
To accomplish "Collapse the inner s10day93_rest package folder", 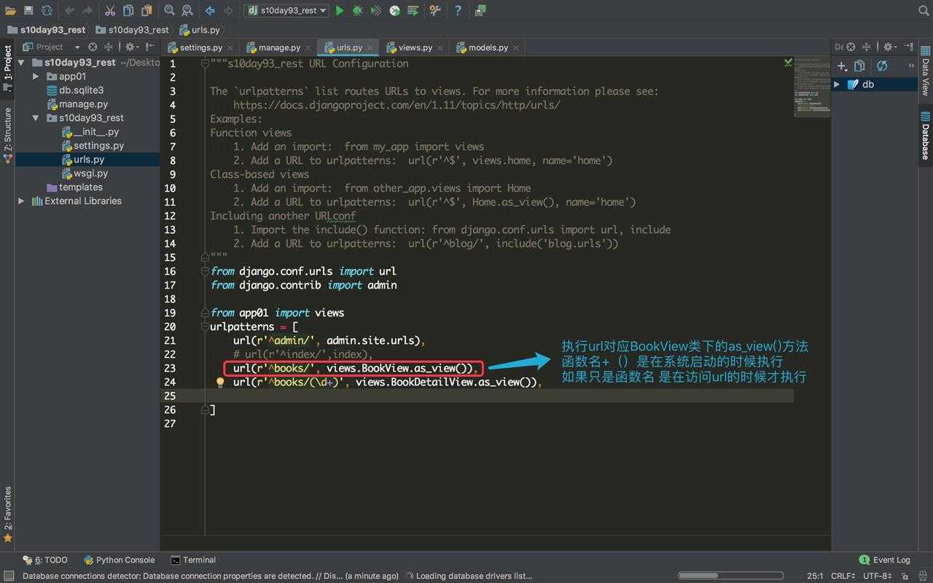I will tap(36, 117).
